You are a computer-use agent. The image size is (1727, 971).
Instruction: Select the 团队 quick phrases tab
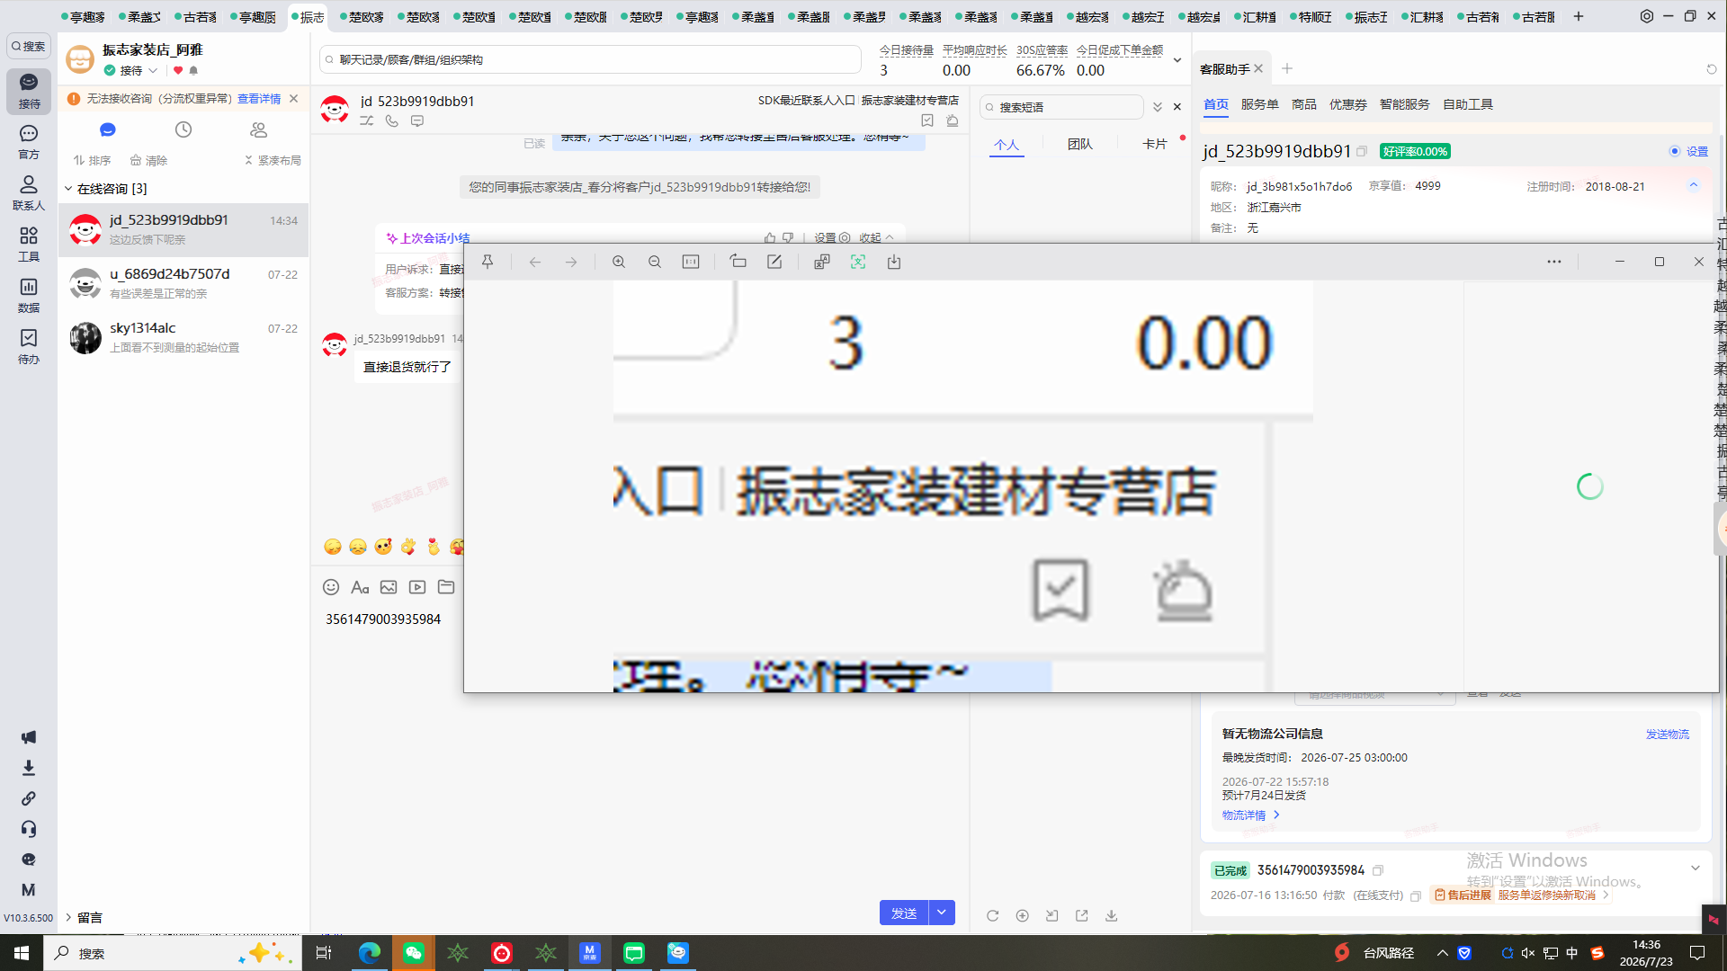click(x=1080, y=144)
